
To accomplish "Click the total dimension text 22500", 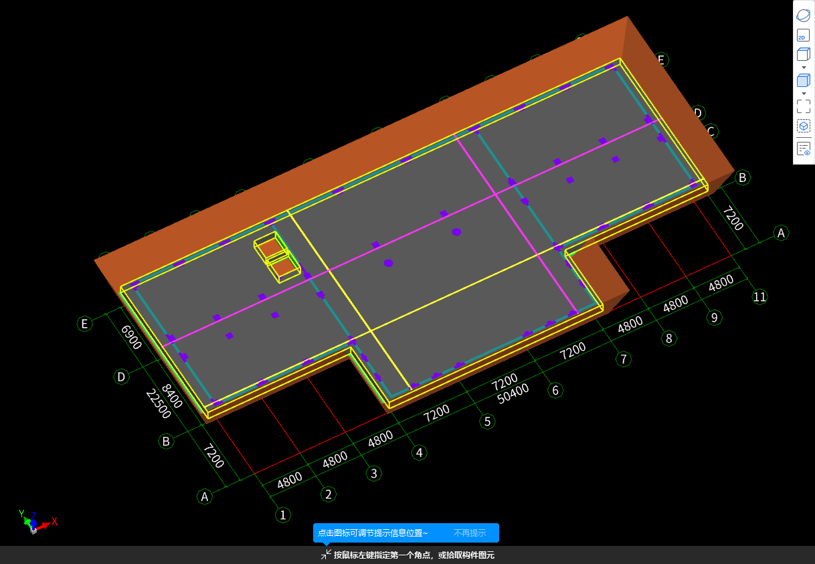I will (159, 403).
